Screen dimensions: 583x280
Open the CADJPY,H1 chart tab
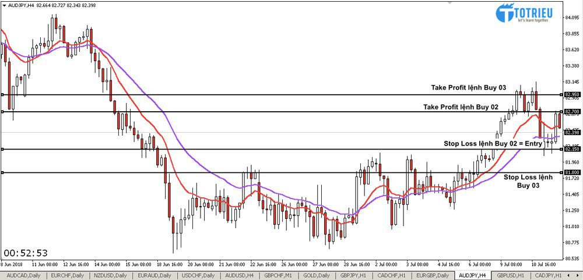[x=549, y=276]
